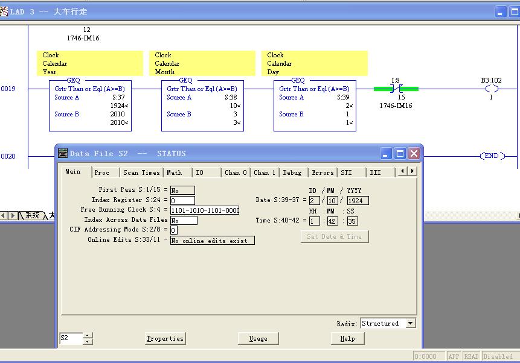Open Help for data file
The image size is (520, 363).
pos(347,338)
